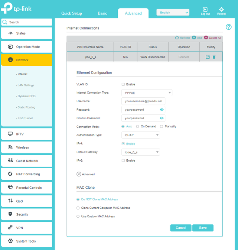Enable the VLAN ID checkbox
The image size is (238, 250).
[123, 84]
